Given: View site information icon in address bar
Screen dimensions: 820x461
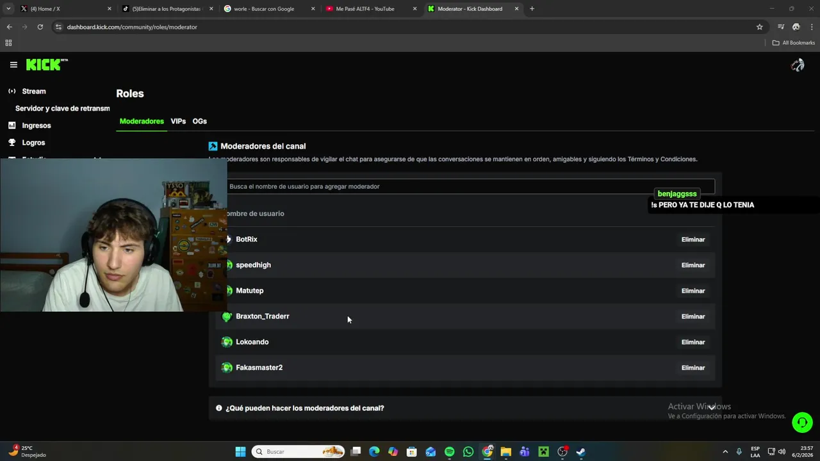Looking at the screenshot, I should (58, 27).
